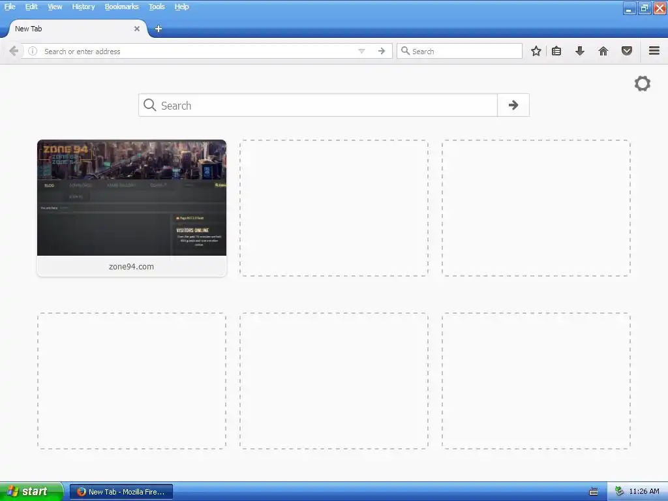Open the Downloads arrow icon
The width and height of the screenshot is (668, 501).
pyautogui.click(x=579, y=51)
